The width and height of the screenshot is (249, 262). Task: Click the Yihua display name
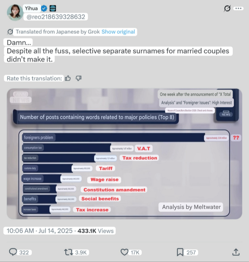pyautogui.click(x=31, y=8)
